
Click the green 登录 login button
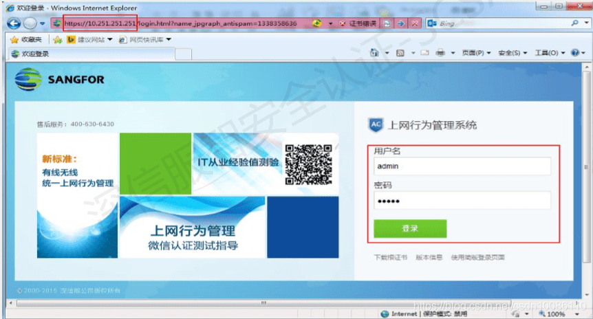point(410,228)
